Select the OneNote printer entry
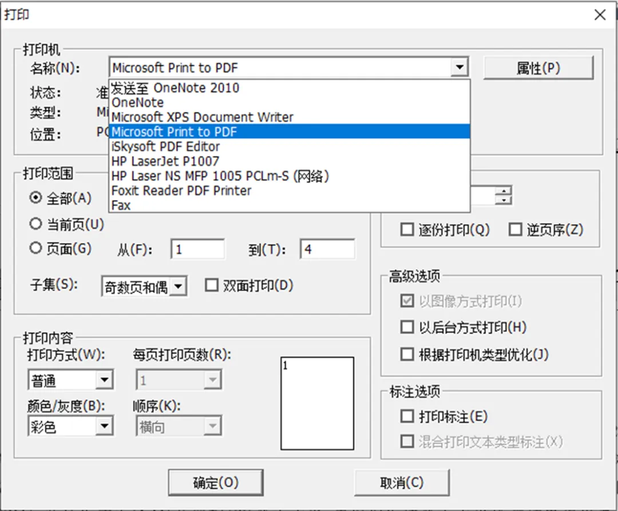618x511 pixels. pyautogui.click(x=290, y=103)
